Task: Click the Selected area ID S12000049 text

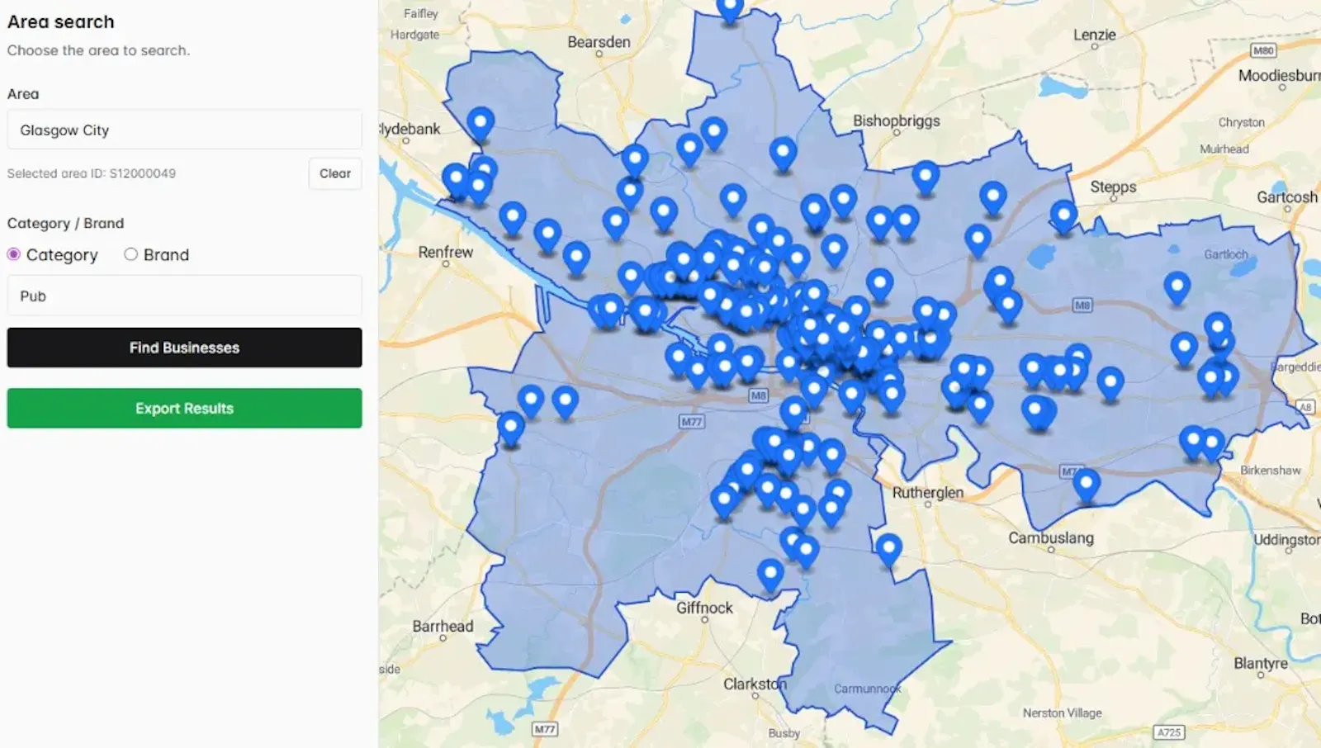Action: (92, 173)
